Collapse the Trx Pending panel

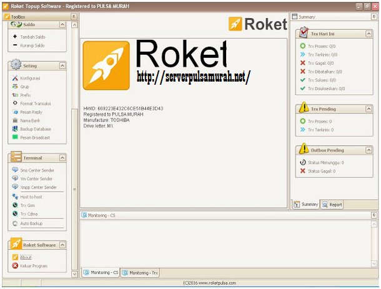point(369,109)
